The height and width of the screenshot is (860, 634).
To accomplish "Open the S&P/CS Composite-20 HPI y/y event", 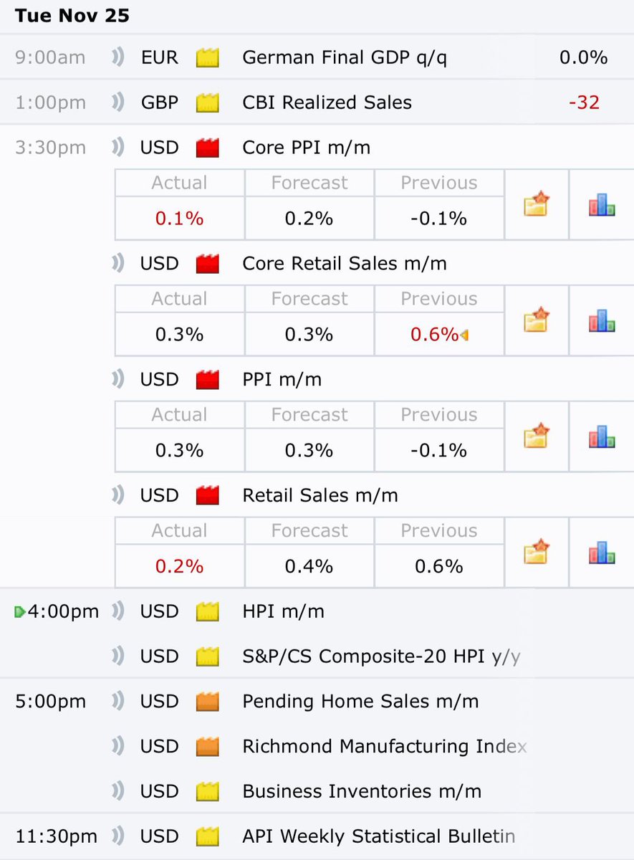I will coord(382,656).
